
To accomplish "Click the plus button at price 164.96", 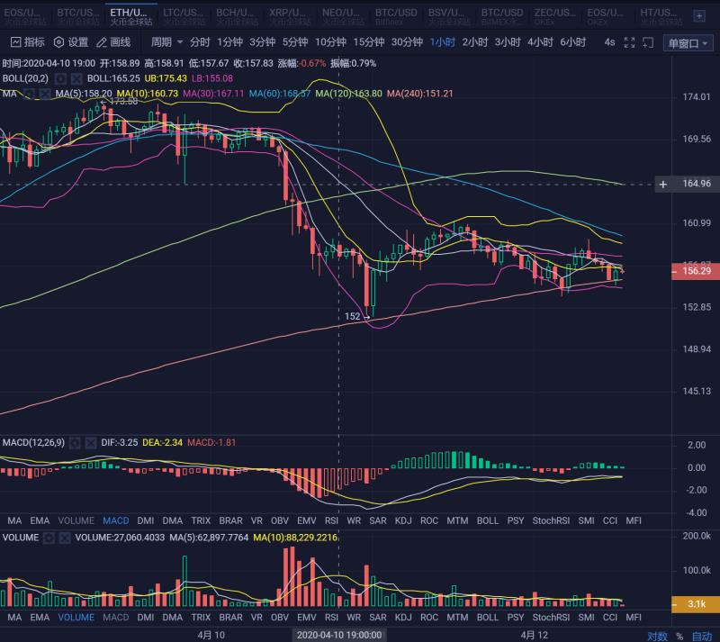I will coord(663,184).
